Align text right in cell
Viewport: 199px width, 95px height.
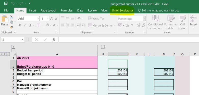72,25
